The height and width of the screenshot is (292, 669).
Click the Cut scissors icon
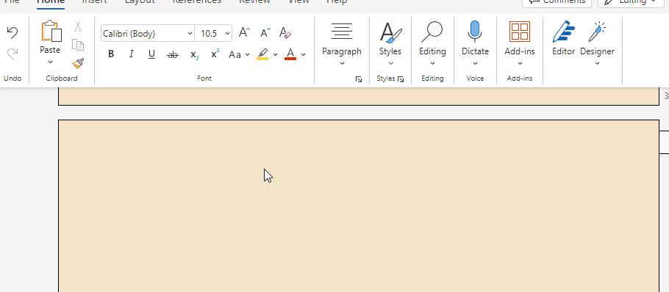coord(78,26)
